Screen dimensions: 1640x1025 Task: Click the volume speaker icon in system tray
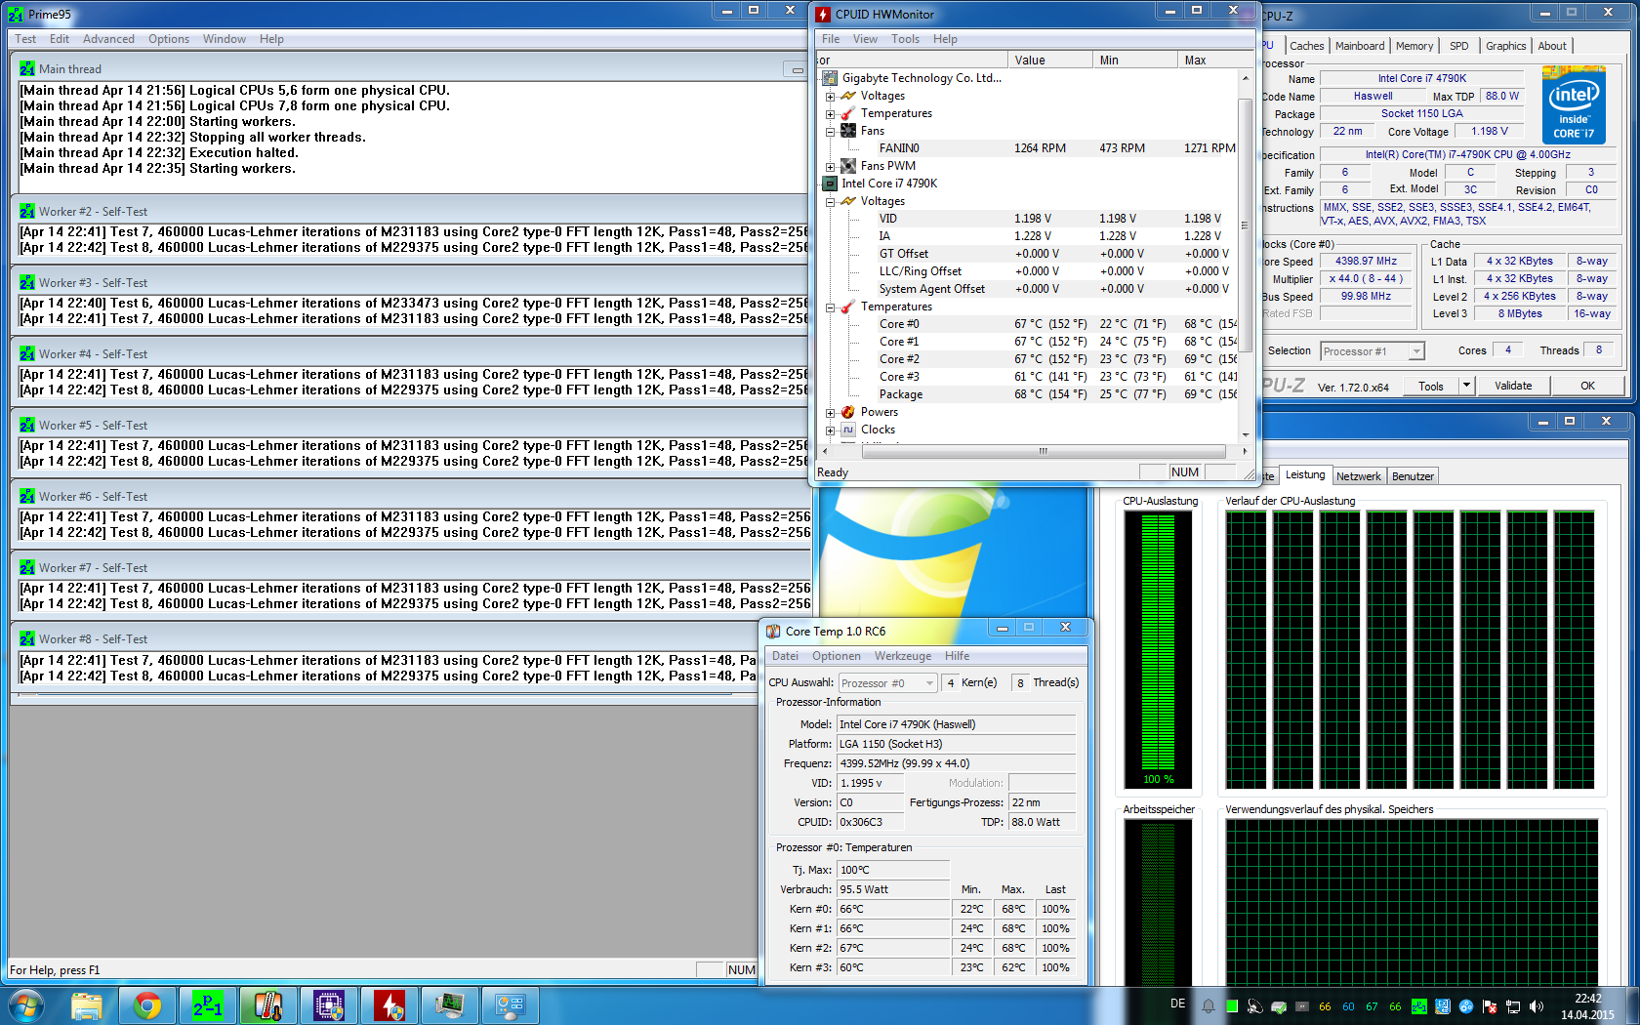(1537, 1006)
